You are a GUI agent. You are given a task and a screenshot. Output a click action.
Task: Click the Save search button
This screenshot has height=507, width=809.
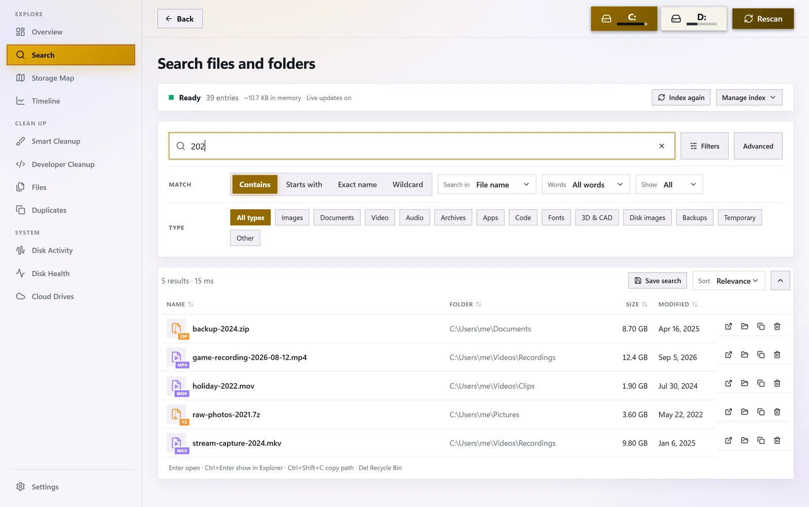(x=658, y=281)
